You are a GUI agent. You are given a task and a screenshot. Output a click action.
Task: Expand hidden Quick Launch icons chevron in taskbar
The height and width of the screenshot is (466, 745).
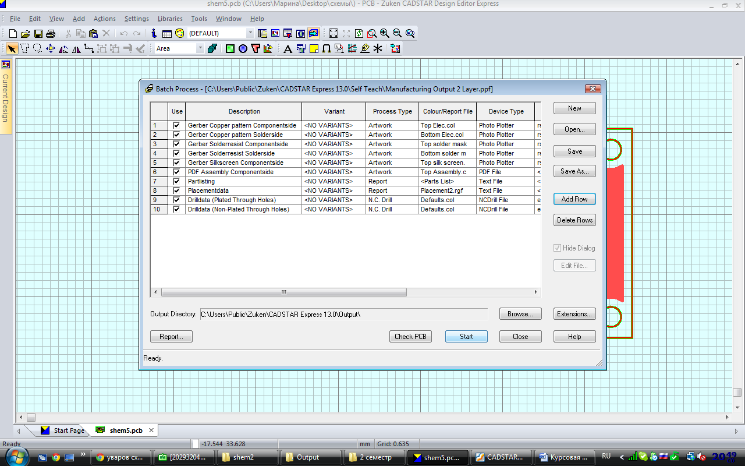[83, 454]
